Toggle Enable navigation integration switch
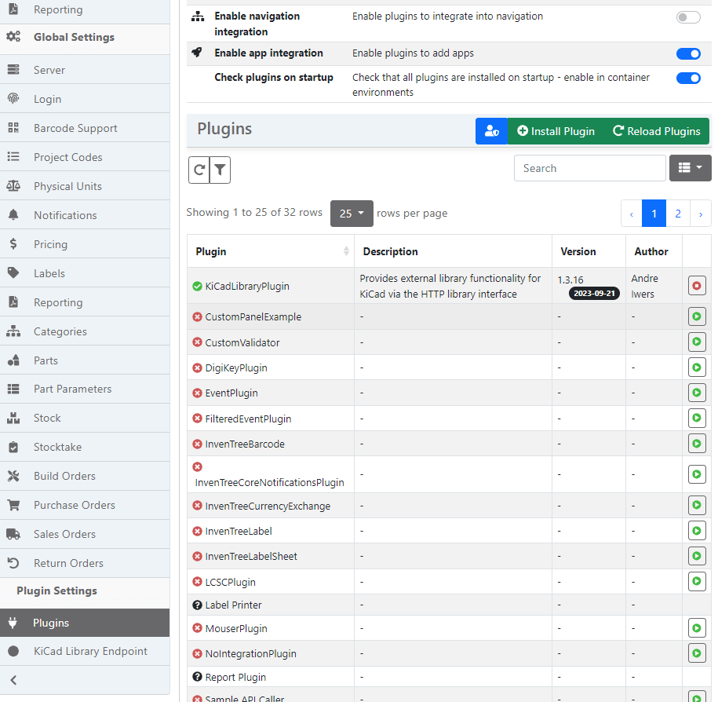The height and width of the screenshot is (702, 718). 688,17
